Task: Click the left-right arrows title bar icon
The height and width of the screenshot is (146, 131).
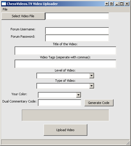Action: pyautogui.click(x=107, y=4)
